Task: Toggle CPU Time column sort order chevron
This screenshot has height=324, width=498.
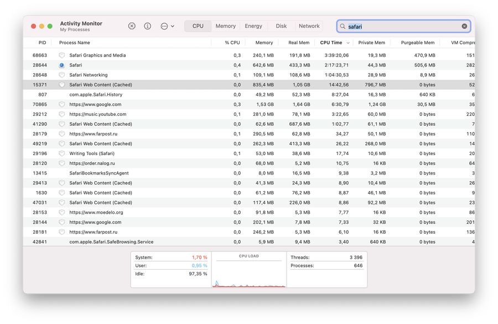Action: click(347, 43)
